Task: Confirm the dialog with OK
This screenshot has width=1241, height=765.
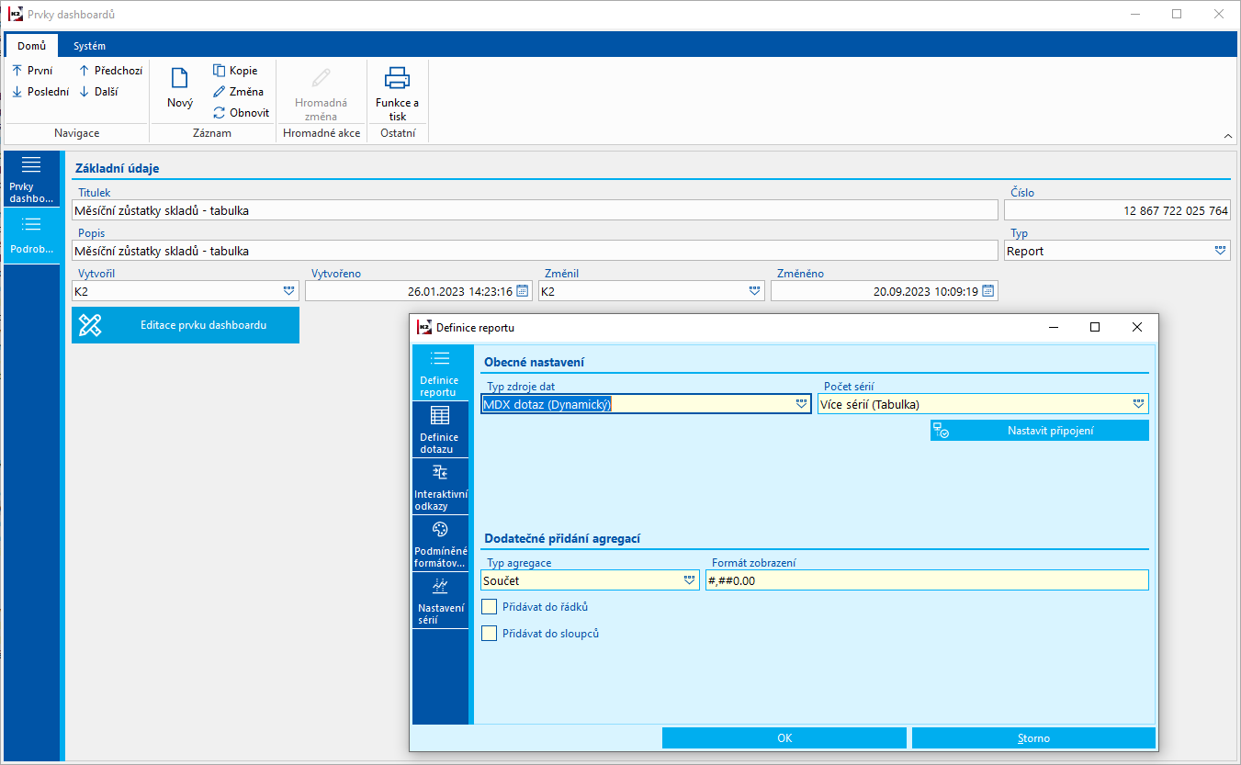Action: 784,738
